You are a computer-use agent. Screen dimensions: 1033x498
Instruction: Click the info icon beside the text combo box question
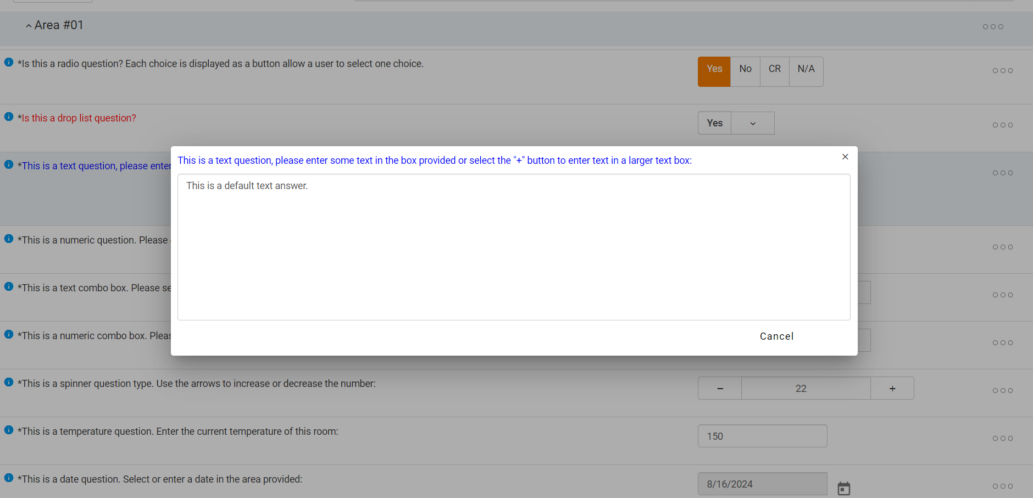tap(9, 286)
